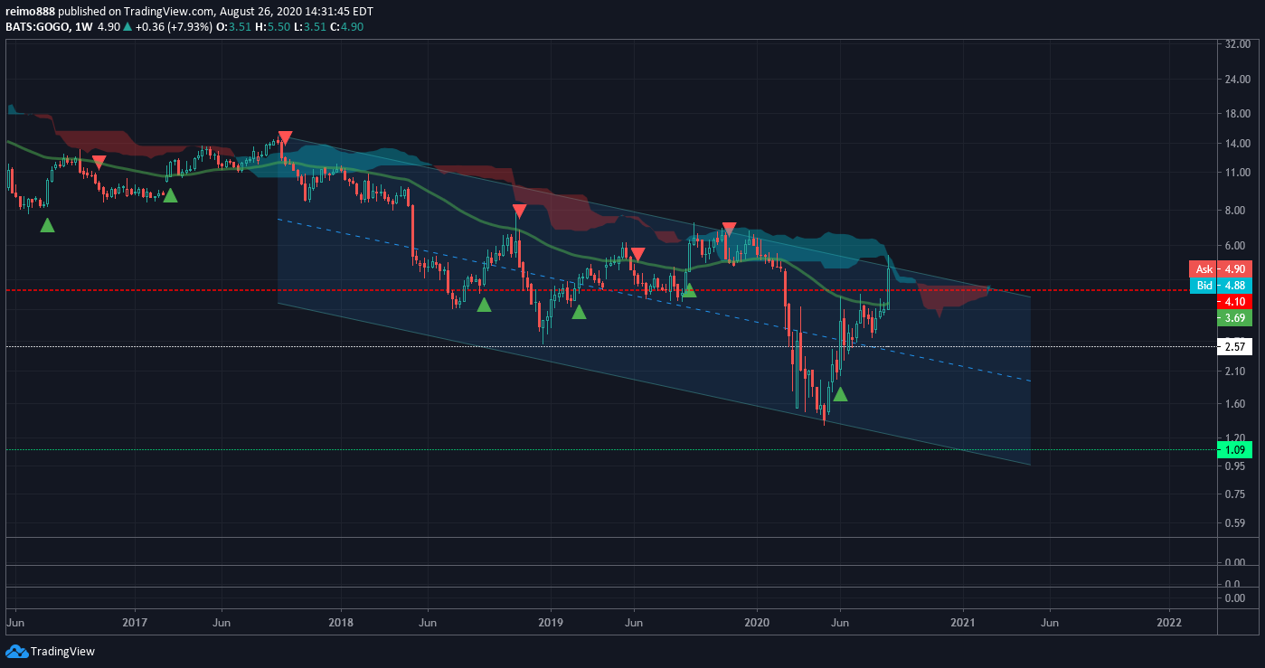
Task: Select the green up-triangle in early 2019
Action: (579, 312)
